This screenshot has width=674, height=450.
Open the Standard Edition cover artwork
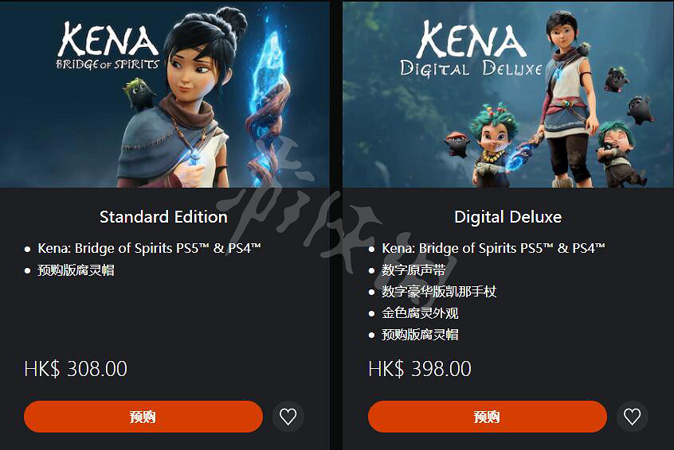[x=165, y=95]
